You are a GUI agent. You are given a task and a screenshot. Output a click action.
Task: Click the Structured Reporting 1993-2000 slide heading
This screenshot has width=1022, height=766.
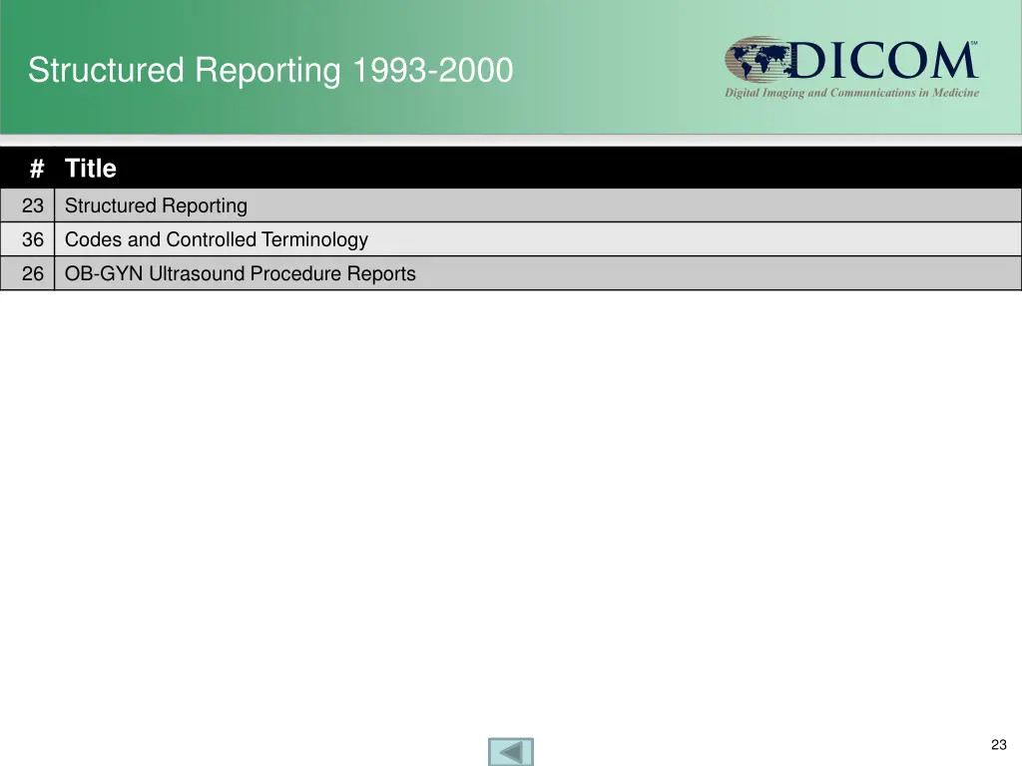tap(270, 71)
